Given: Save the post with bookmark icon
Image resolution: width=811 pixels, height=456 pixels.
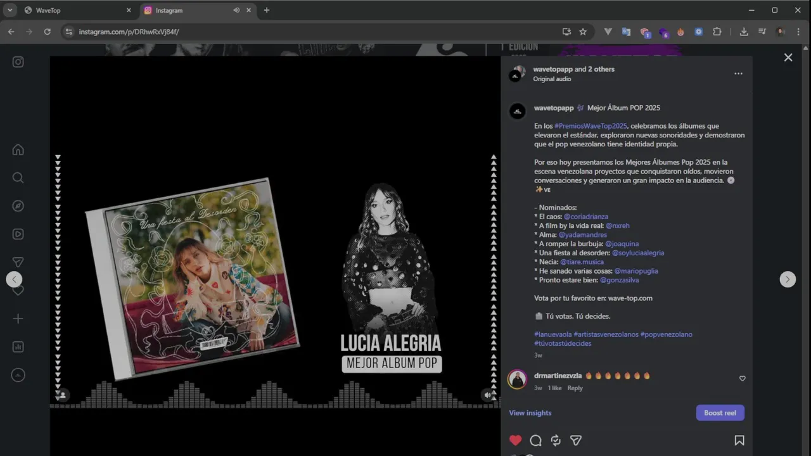Looking at the screenshot, I should [x=739, y=440].
